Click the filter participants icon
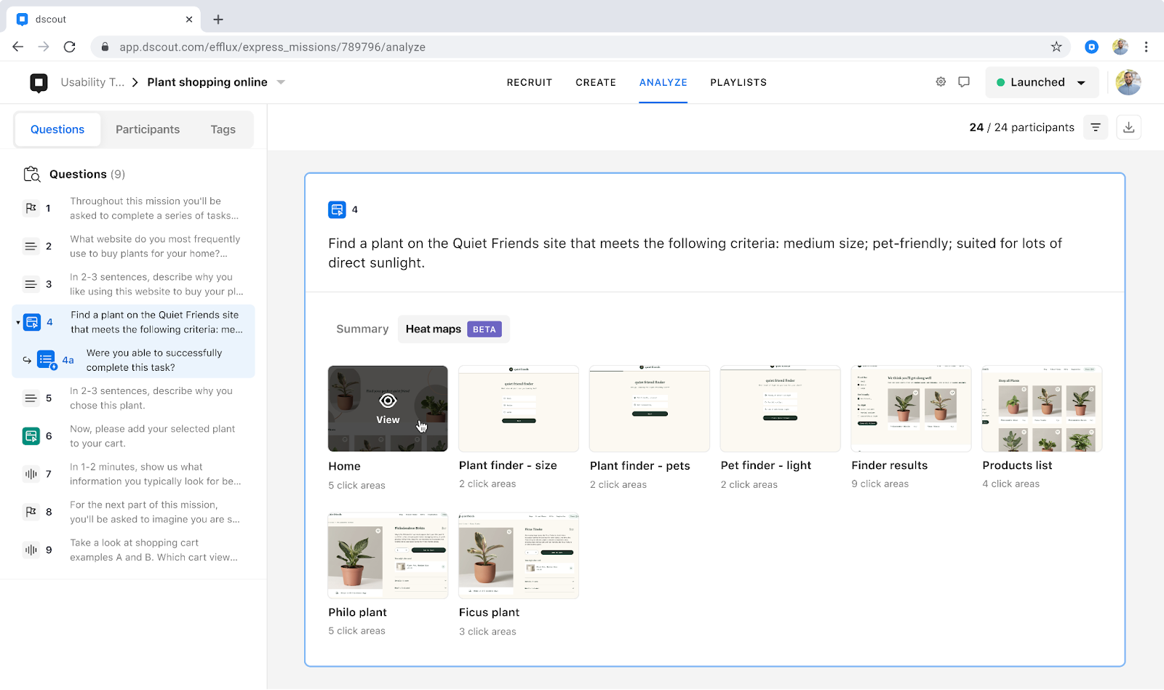1164x690 pixels. coord(1096,127)
